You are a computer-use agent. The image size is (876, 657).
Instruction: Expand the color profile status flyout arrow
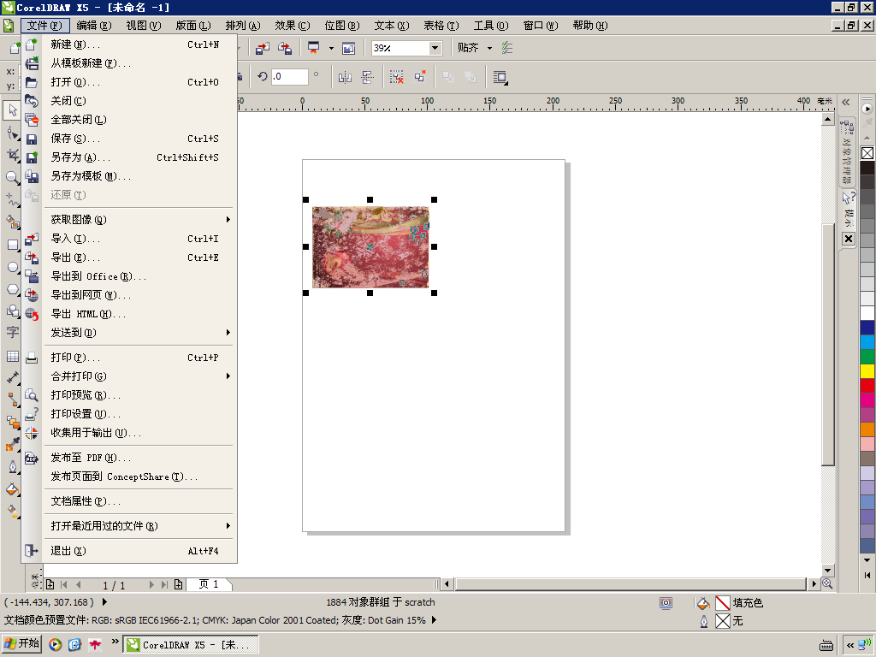(x=434, y=620)
